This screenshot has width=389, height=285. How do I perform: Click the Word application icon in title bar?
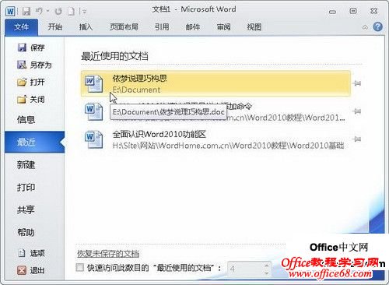click(11, 11)
